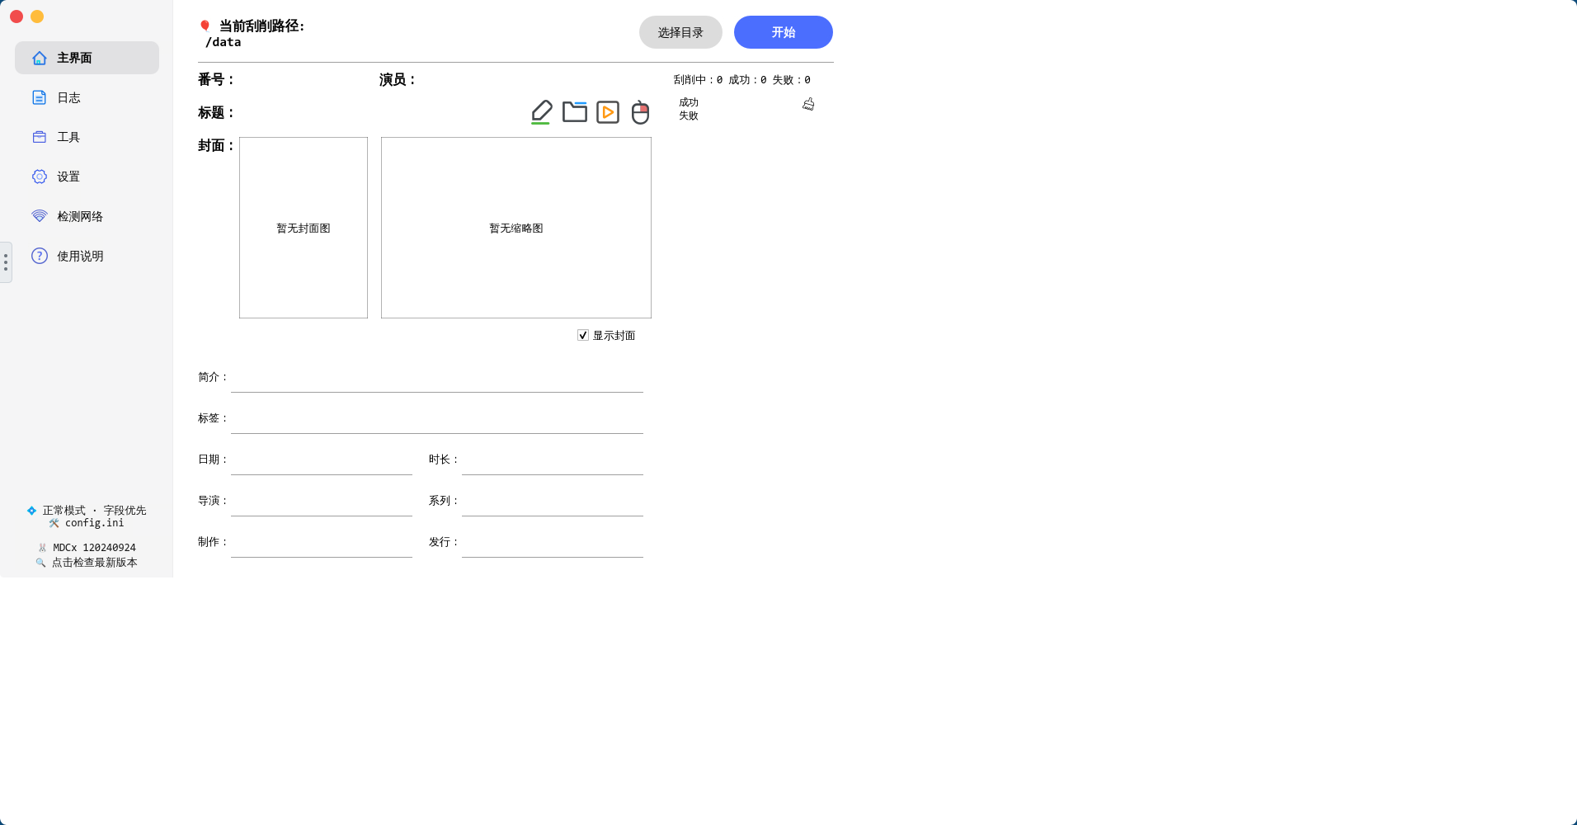The image size is (1577, 825).
Task: Open the 设置 settings page
Action: [87, 177]
